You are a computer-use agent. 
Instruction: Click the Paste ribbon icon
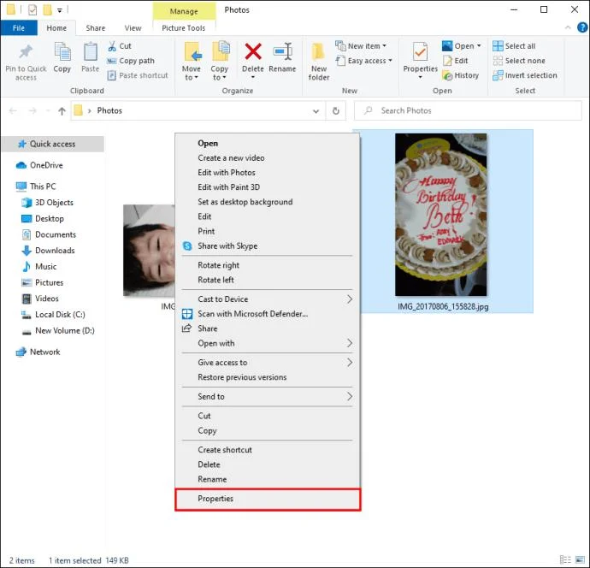tap(91, 51)
